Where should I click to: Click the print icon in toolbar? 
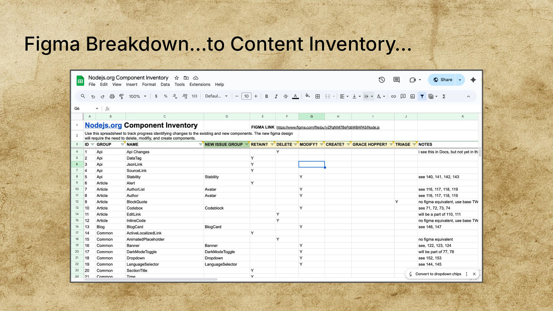112,96
